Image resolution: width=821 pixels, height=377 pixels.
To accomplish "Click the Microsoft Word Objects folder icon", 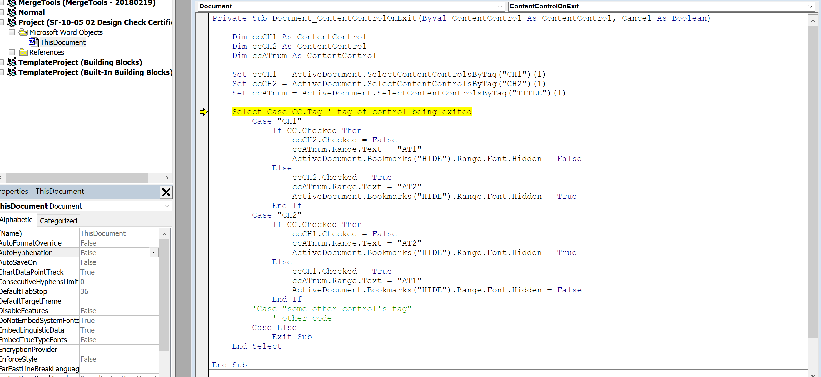I will click(x=23, y=32).
